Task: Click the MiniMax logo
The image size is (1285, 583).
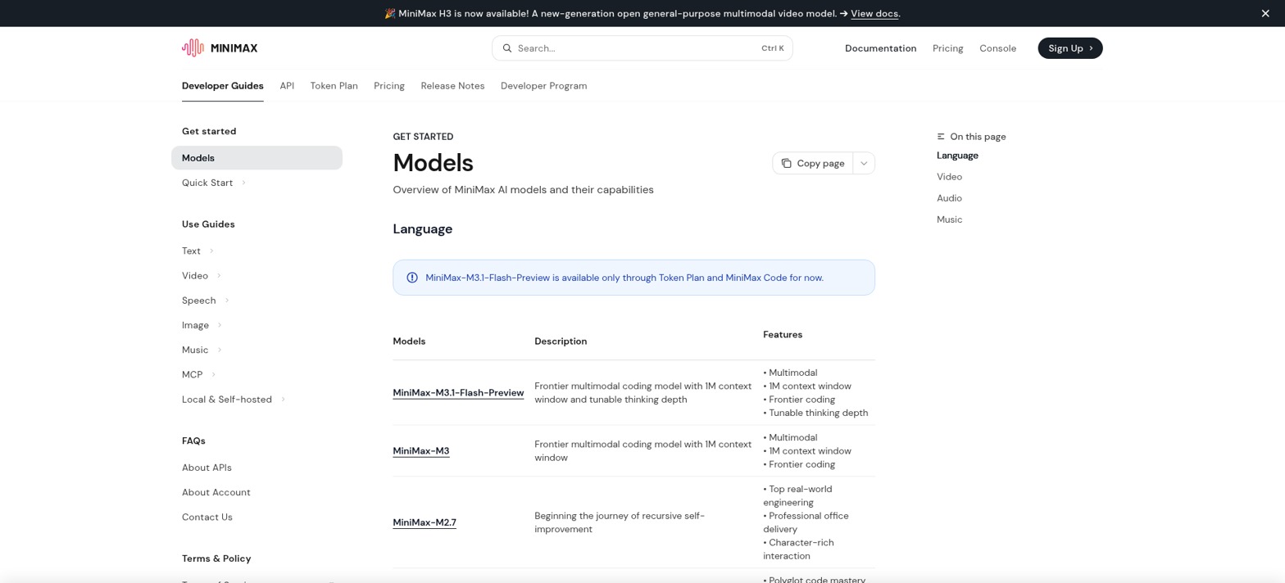Action: coord(220,48)
